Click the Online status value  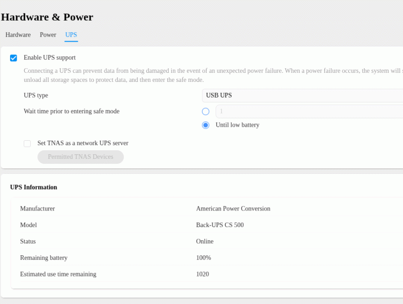(205, 242)
